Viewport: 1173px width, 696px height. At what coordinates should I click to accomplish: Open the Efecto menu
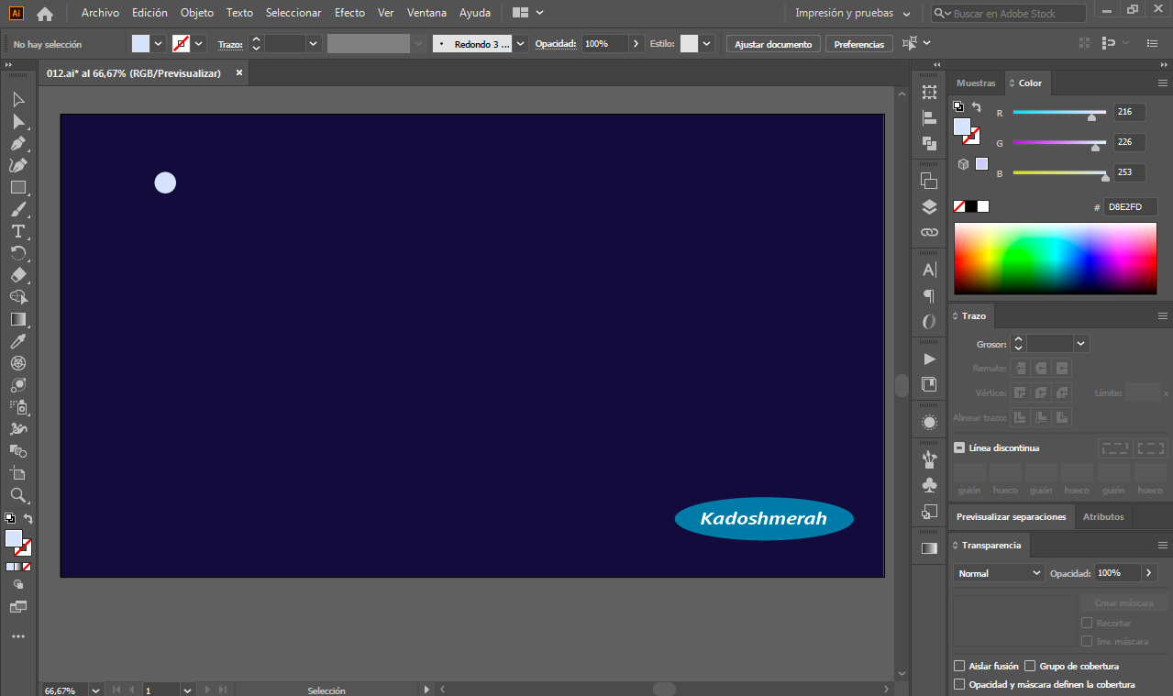point(349,13)
